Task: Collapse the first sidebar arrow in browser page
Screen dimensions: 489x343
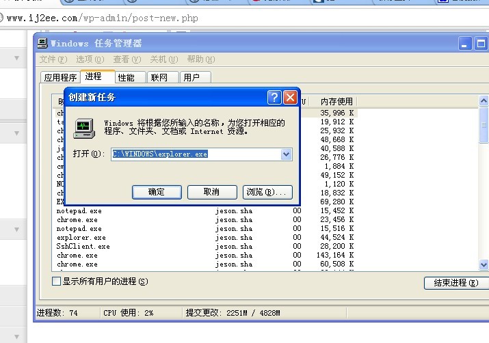Action: (17, 58)
